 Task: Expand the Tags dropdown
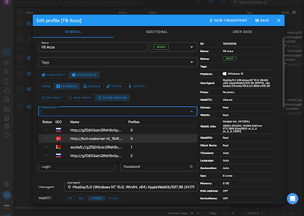(x=118, y=62)
